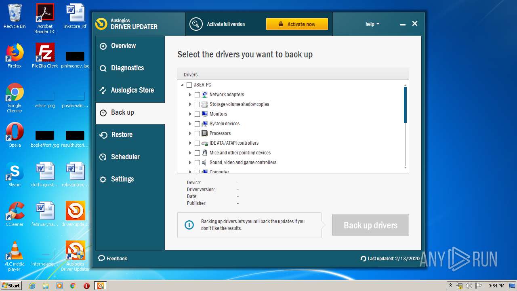This screenshot has height=291, width=517.
Task: Select the System devices checkbox
Action: [197, 124]
